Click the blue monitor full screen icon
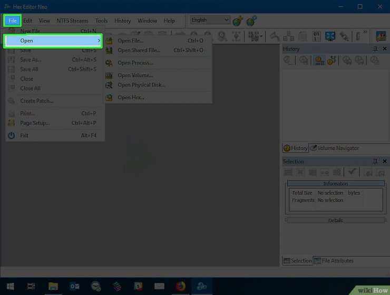Screen dimensions: 390x295 [330, 36]
